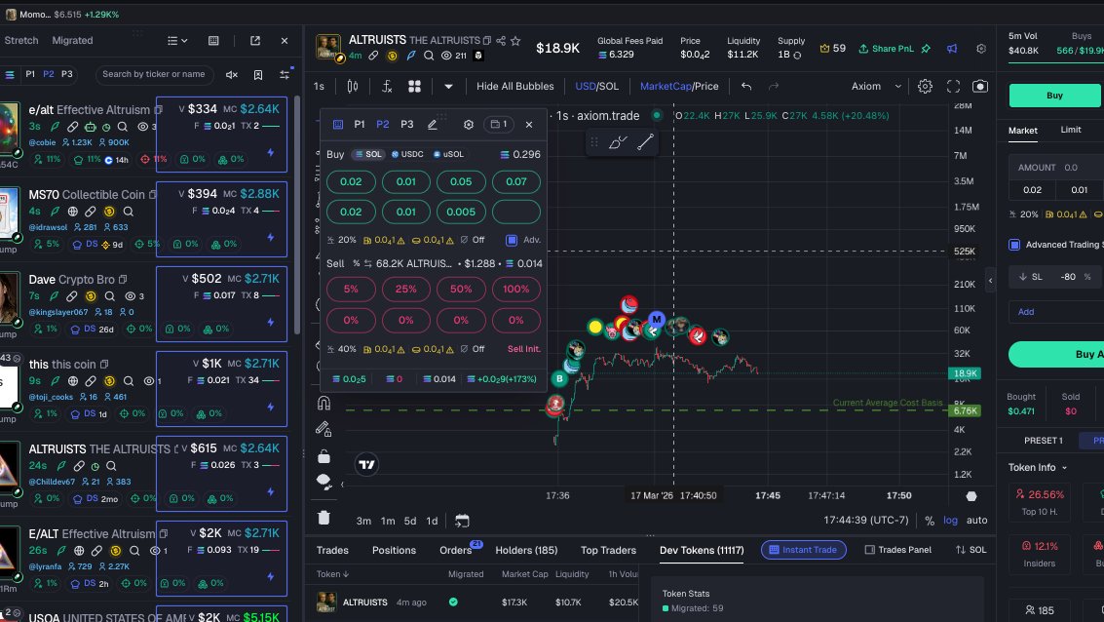The image size is (1104, 622).
Task: Open keyboard hotkeys icon in list panel
Action: click(x=213, y=41)
